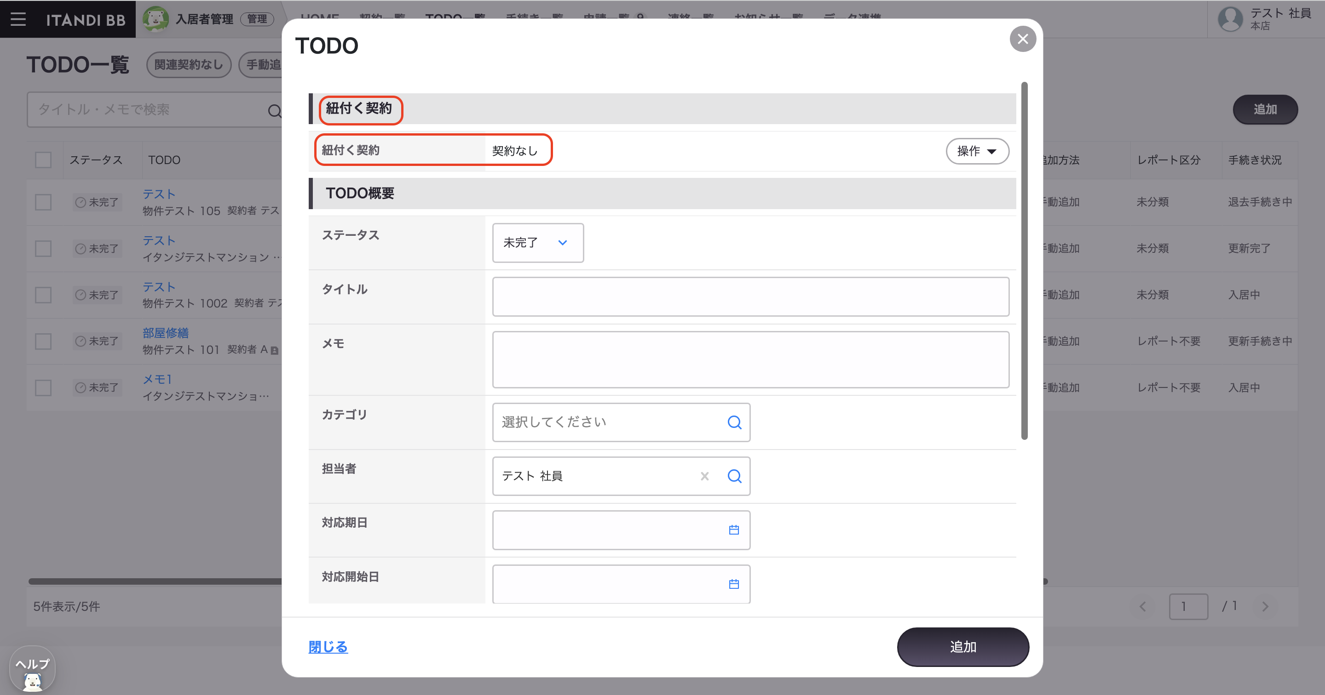1325x695 pixels.
Task: Check the box for the 物件テスト 1002 row
Action: pyautogui.click(x=43, y=295)
